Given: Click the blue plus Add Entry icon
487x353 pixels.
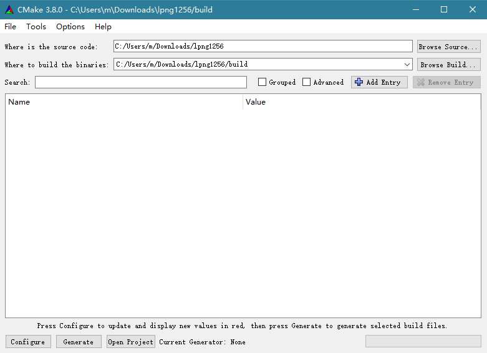Looking at the screenshot, I should click(x=359, y=82).
